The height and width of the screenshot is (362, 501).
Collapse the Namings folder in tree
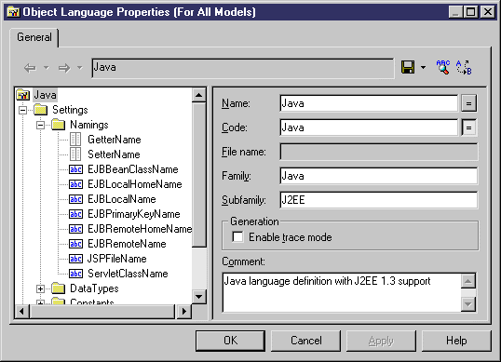41,125
